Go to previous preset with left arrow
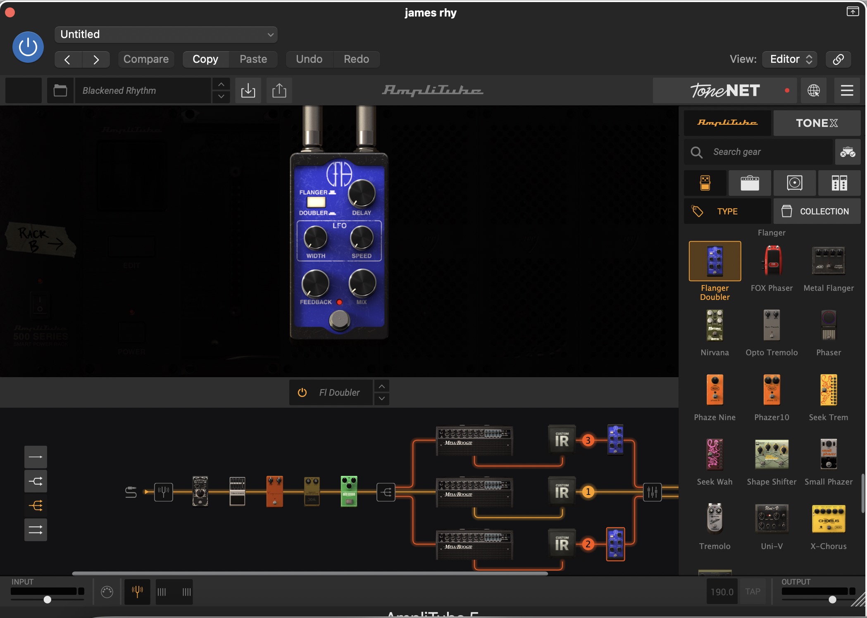 coord(68,59)
